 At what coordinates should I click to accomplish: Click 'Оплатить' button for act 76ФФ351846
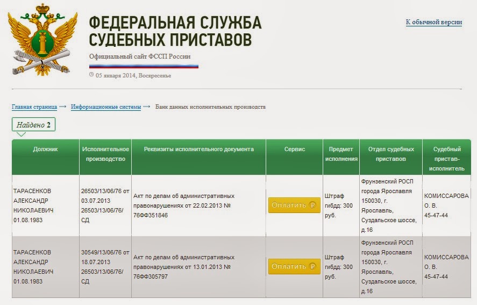pos(294,205)
